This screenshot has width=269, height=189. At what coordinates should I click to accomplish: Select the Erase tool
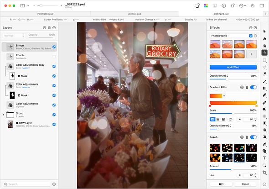(x=264, y=95)
